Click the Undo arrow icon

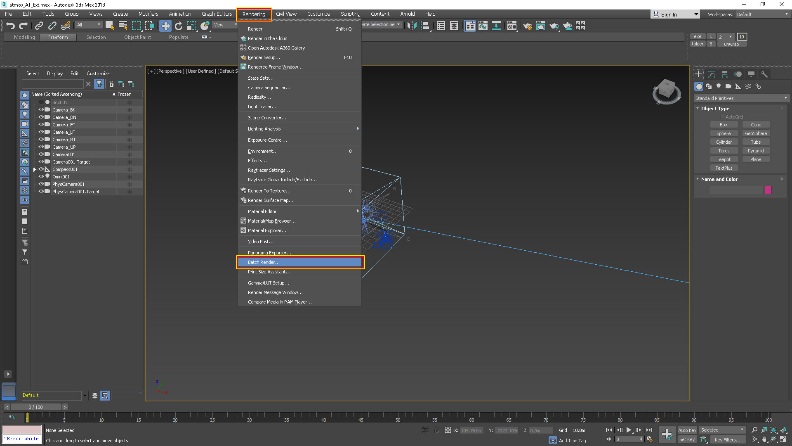point(10,26)
